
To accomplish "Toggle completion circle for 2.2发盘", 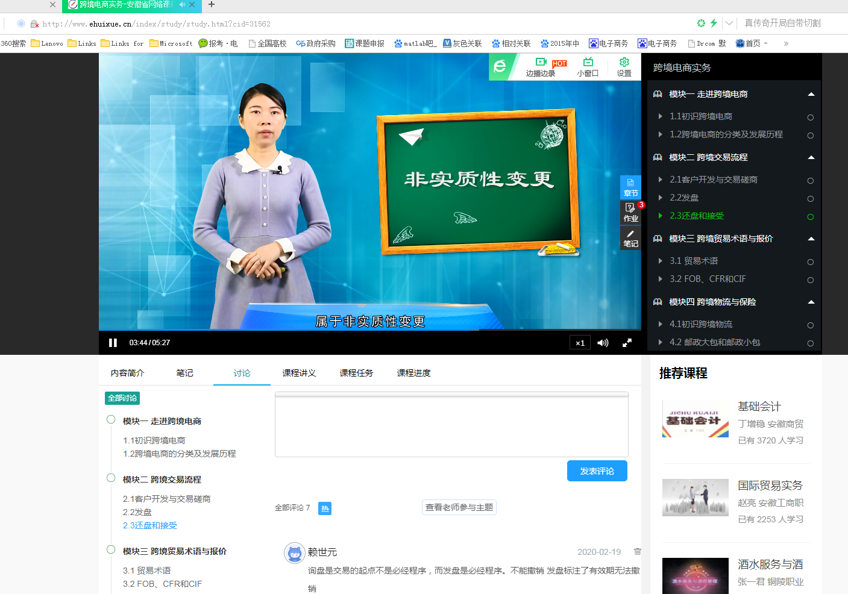I will 810,199.
